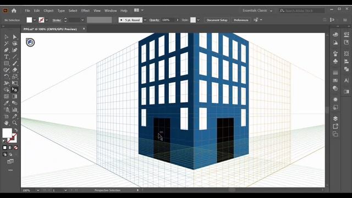352x198 pixels.
Task: Select the Column Graph tool
Action: 15,109
